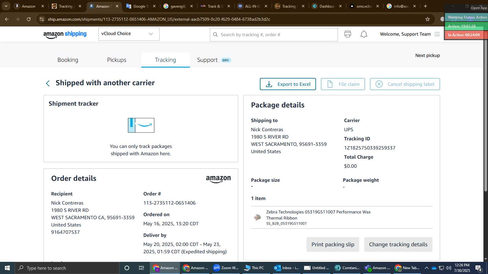This screenshot has width=488, height=274.
Task: Switch to the Dashboard browser tab
Action: [x=327, y=6]
